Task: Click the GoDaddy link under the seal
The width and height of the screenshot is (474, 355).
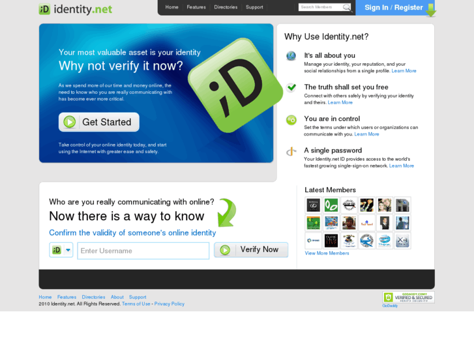Action: coord(390,305)
